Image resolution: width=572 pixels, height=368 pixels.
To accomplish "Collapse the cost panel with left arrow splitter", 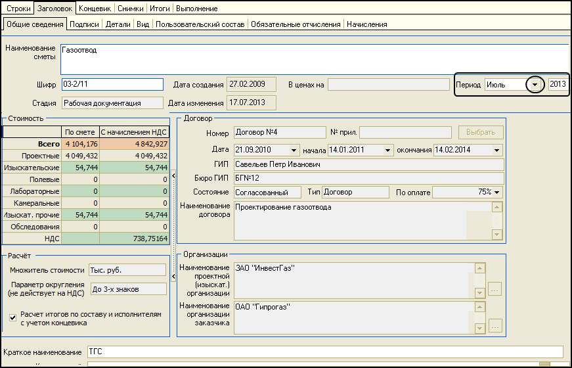I will pyautogui.click(x=173, y=176).
